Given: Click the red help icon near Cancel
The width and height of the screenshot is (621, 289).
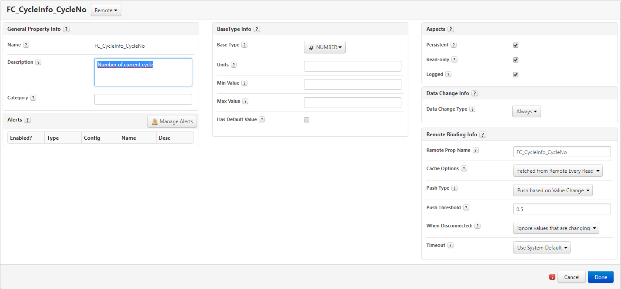Looking at the screenshot, I should point(552,277).
